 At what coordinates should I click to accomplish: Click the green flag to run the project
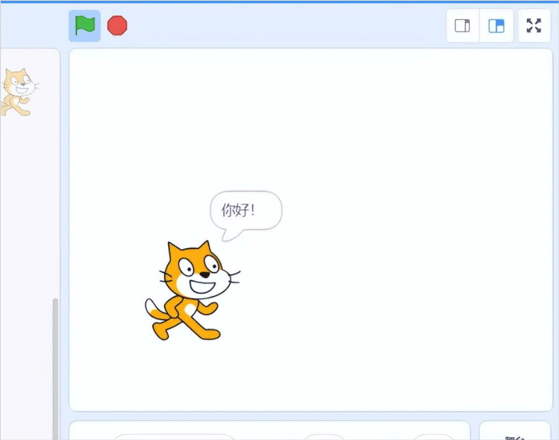click(84, 26)
